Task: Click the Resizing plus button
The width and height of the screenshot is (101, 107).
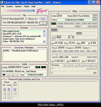Action: 64,65
